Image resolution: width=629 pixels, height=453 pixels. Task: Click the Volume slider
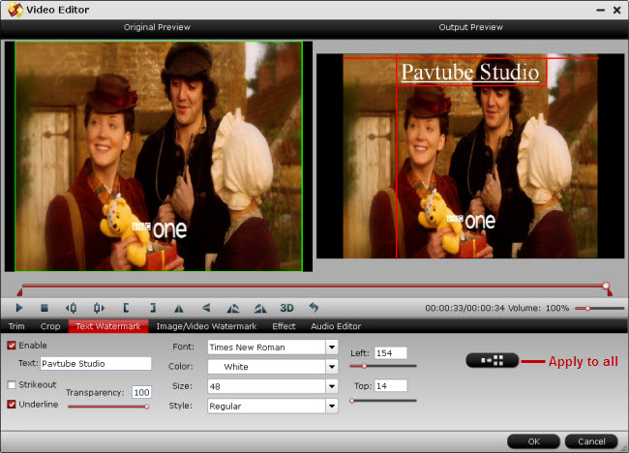599,308
